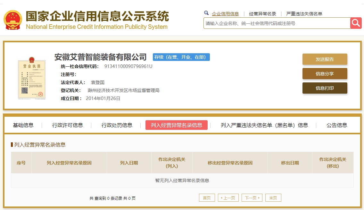Click the 列入经营异常名录原因 column header
Screen dimensions: 364x210
[x=69, y=163]
